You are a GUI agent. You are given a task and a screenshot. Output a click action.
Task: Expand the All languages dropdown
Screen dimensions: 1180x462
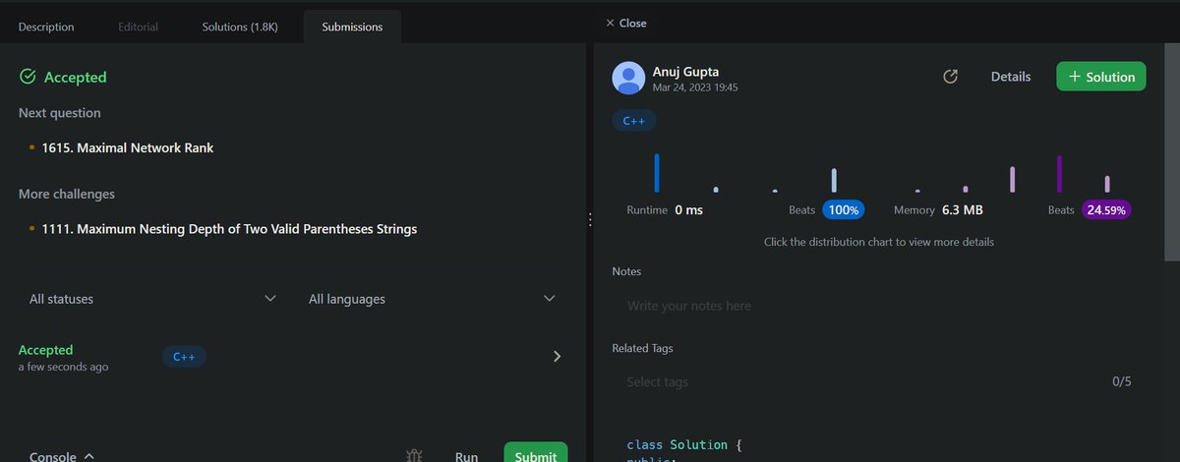[x=433, y=299]
